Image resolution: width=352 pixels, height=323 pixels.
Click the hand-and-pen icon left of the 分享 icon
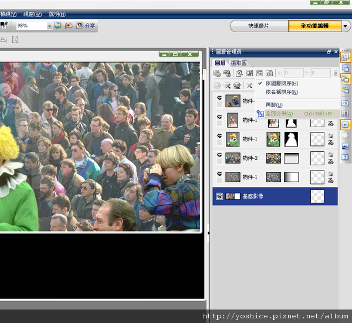[x=69, y=25]
